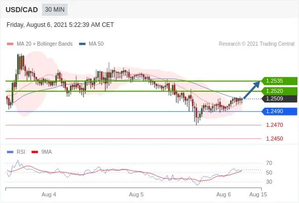Image resolution: width=299 pixels, height=203 pixels.
Task: Toggle the 9MA legend label
Action: 47,152
